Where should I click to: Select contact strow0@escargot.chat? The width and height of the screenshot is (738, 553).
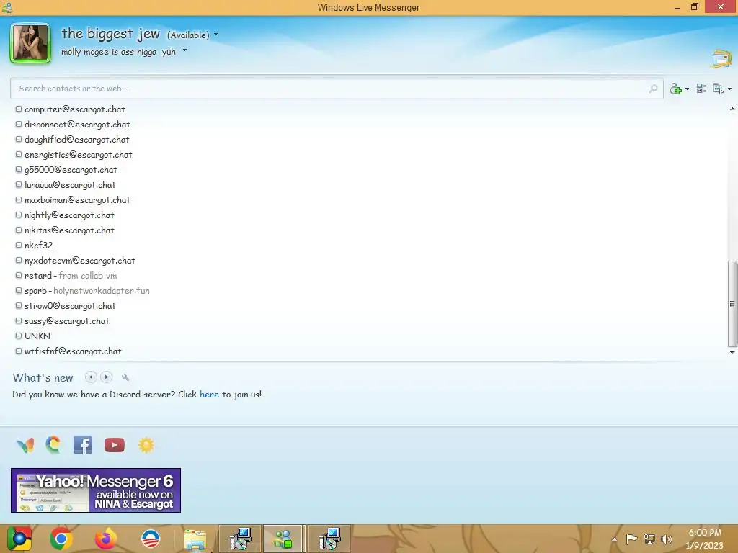tap(70, 305)
